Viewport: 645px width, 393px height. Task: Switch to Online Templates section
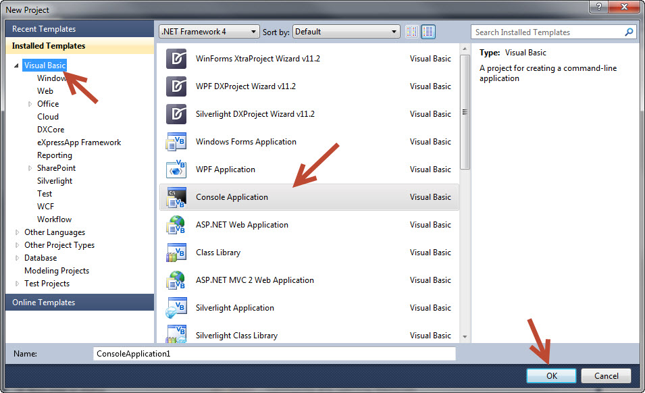click(43, 302)
